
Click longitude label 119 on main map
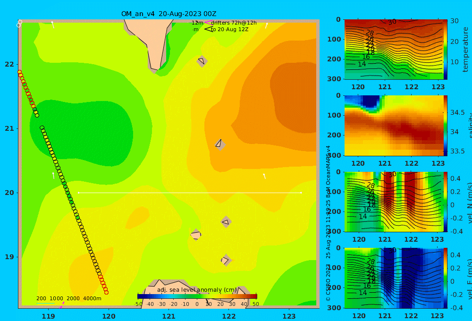[x=49, y=316]
